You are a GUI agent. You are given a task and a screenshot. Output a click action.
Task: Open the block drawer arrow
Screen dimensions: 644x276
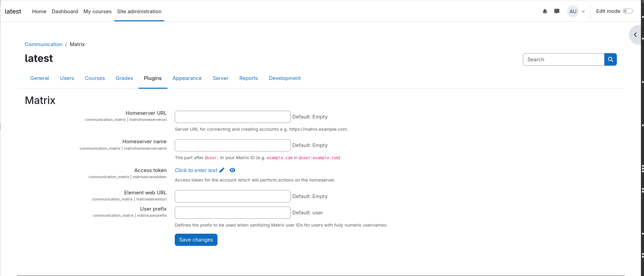pos(635,35)
